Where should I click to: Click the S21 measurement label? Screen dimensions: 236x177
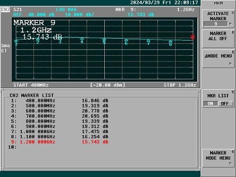coord(17,9)
